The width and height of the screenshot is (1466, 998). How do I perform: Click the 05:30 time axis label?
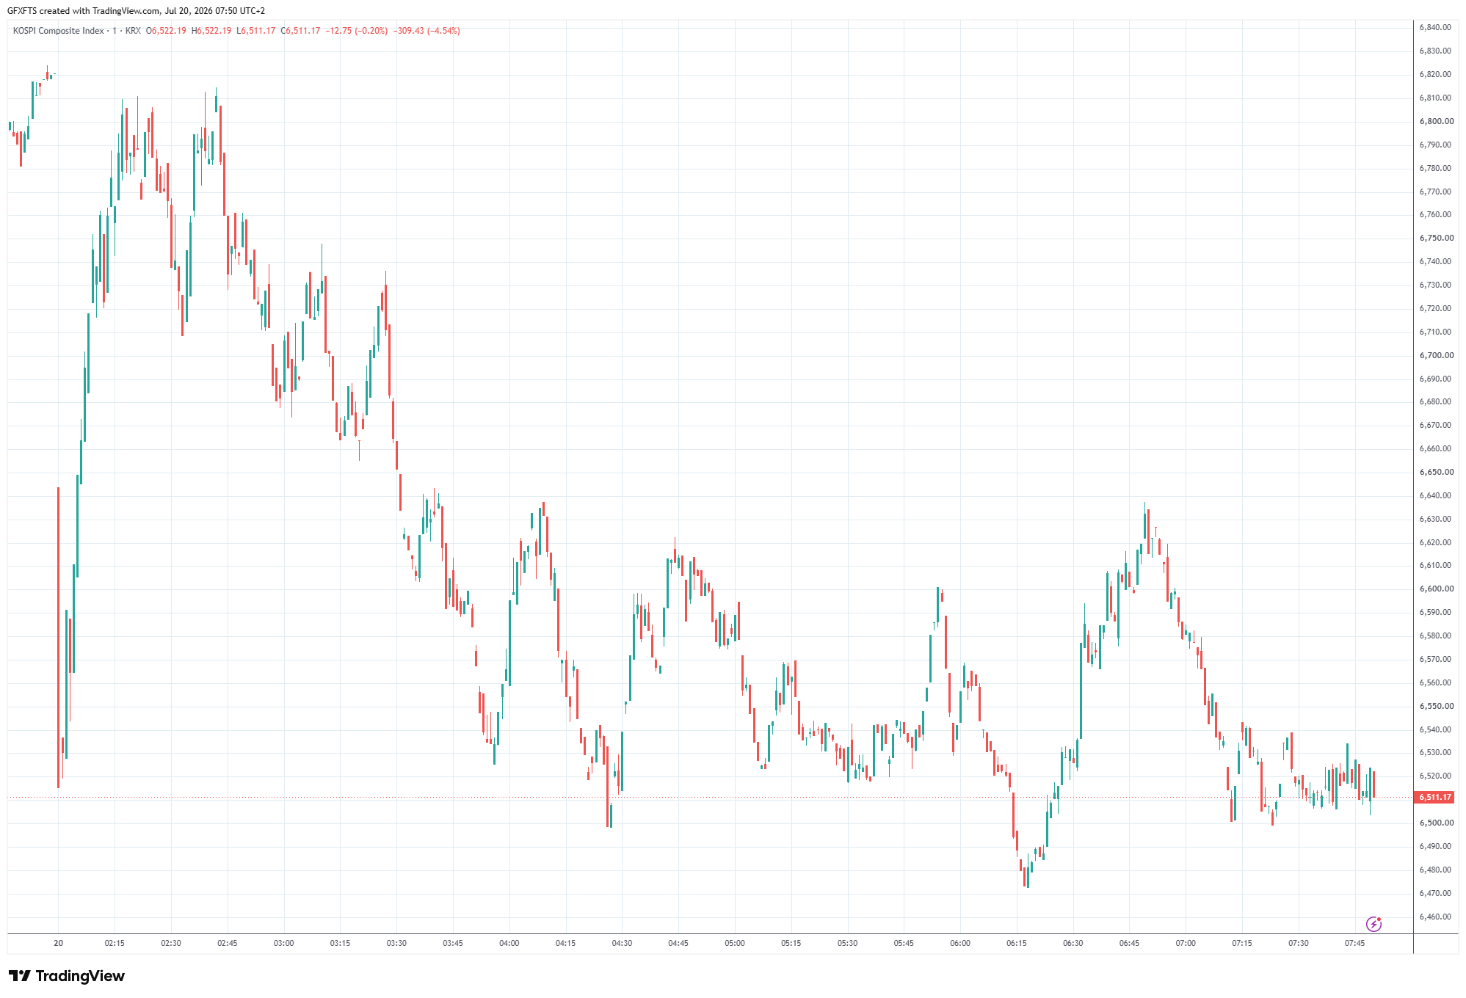click(848, 944)
